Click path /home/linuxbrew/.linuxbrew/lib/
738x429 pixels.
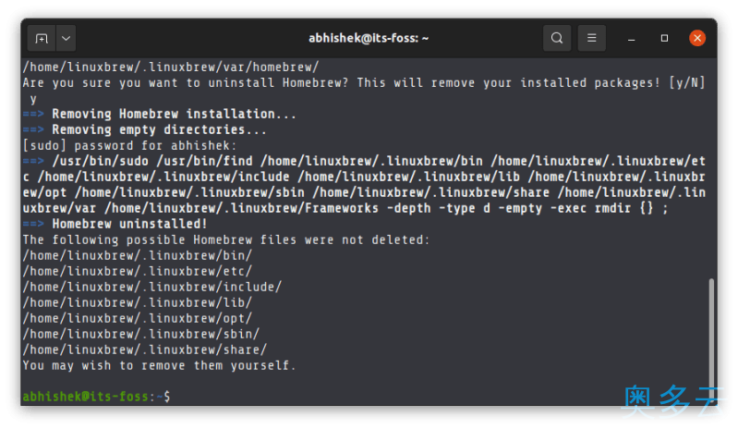(138, 302)
